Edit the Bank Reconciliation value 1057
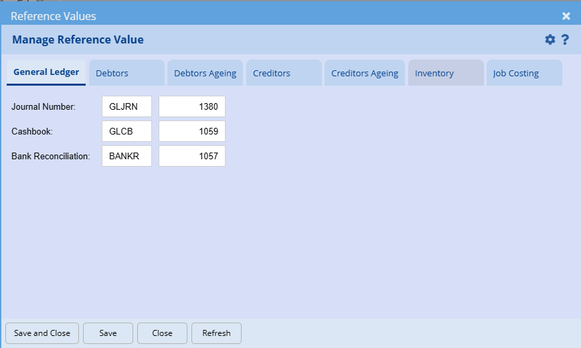The width and height of the screenshot is (581, 348). pyautogui.click(x=192, y=156)
